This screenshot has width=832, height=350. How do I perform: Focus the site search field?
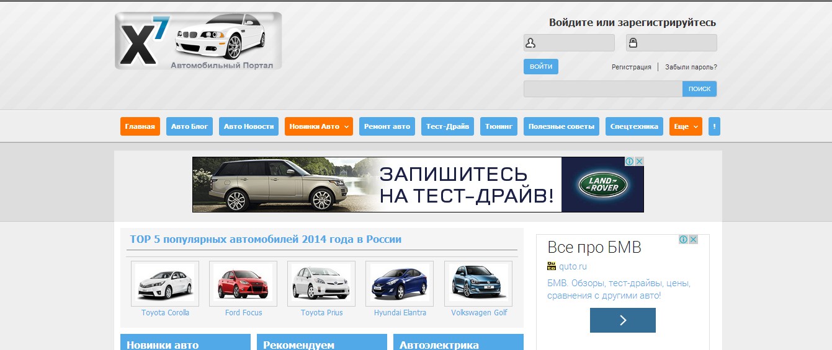pyautogui.click(x=603, y=89)
